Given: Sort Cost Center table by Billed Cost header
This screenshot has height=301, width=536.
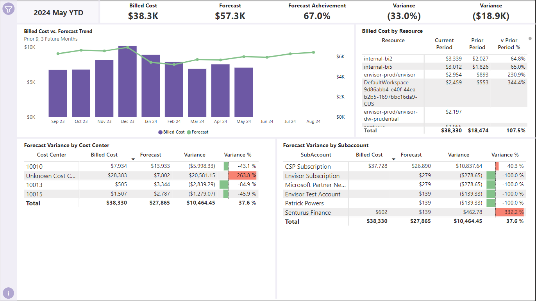Looking at the screenshot, I should (x=104, y=155).
